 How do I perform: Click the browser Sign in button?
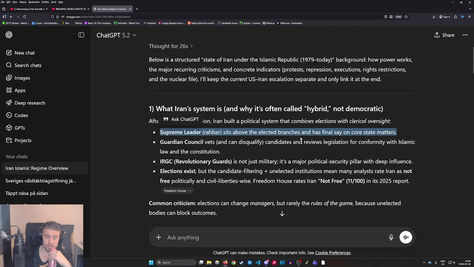pos(445,17)
